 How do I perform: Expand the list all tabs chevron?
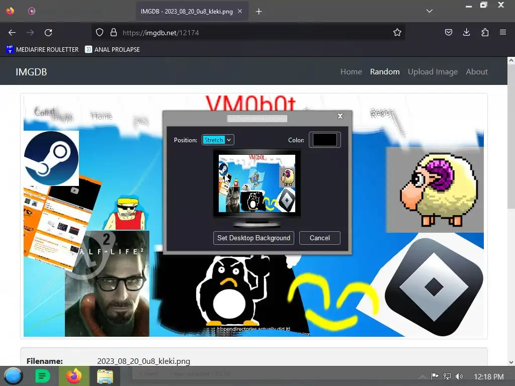point(430,11)
